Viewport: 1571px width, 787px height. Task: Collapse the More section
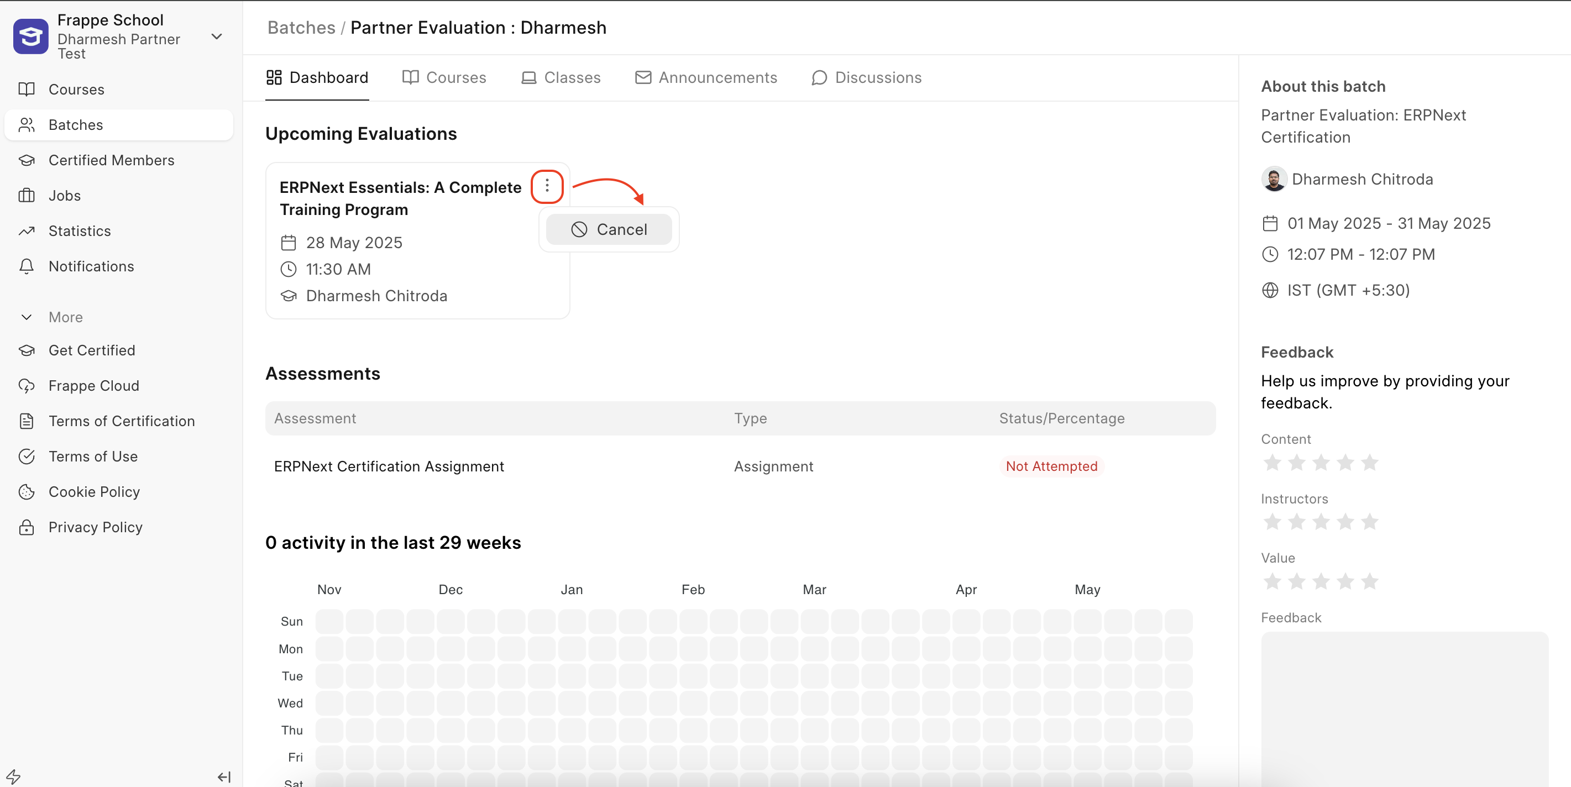pos(52,317)
